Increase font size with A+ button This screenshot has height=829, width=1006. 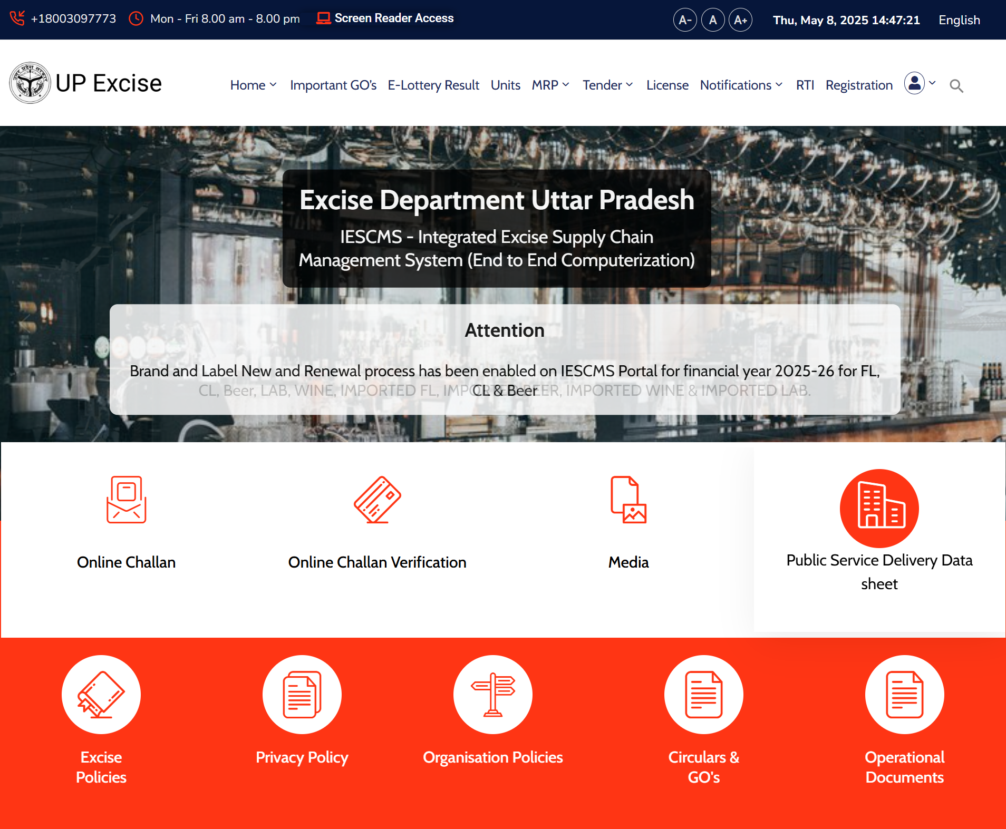[x=740, y=20]
